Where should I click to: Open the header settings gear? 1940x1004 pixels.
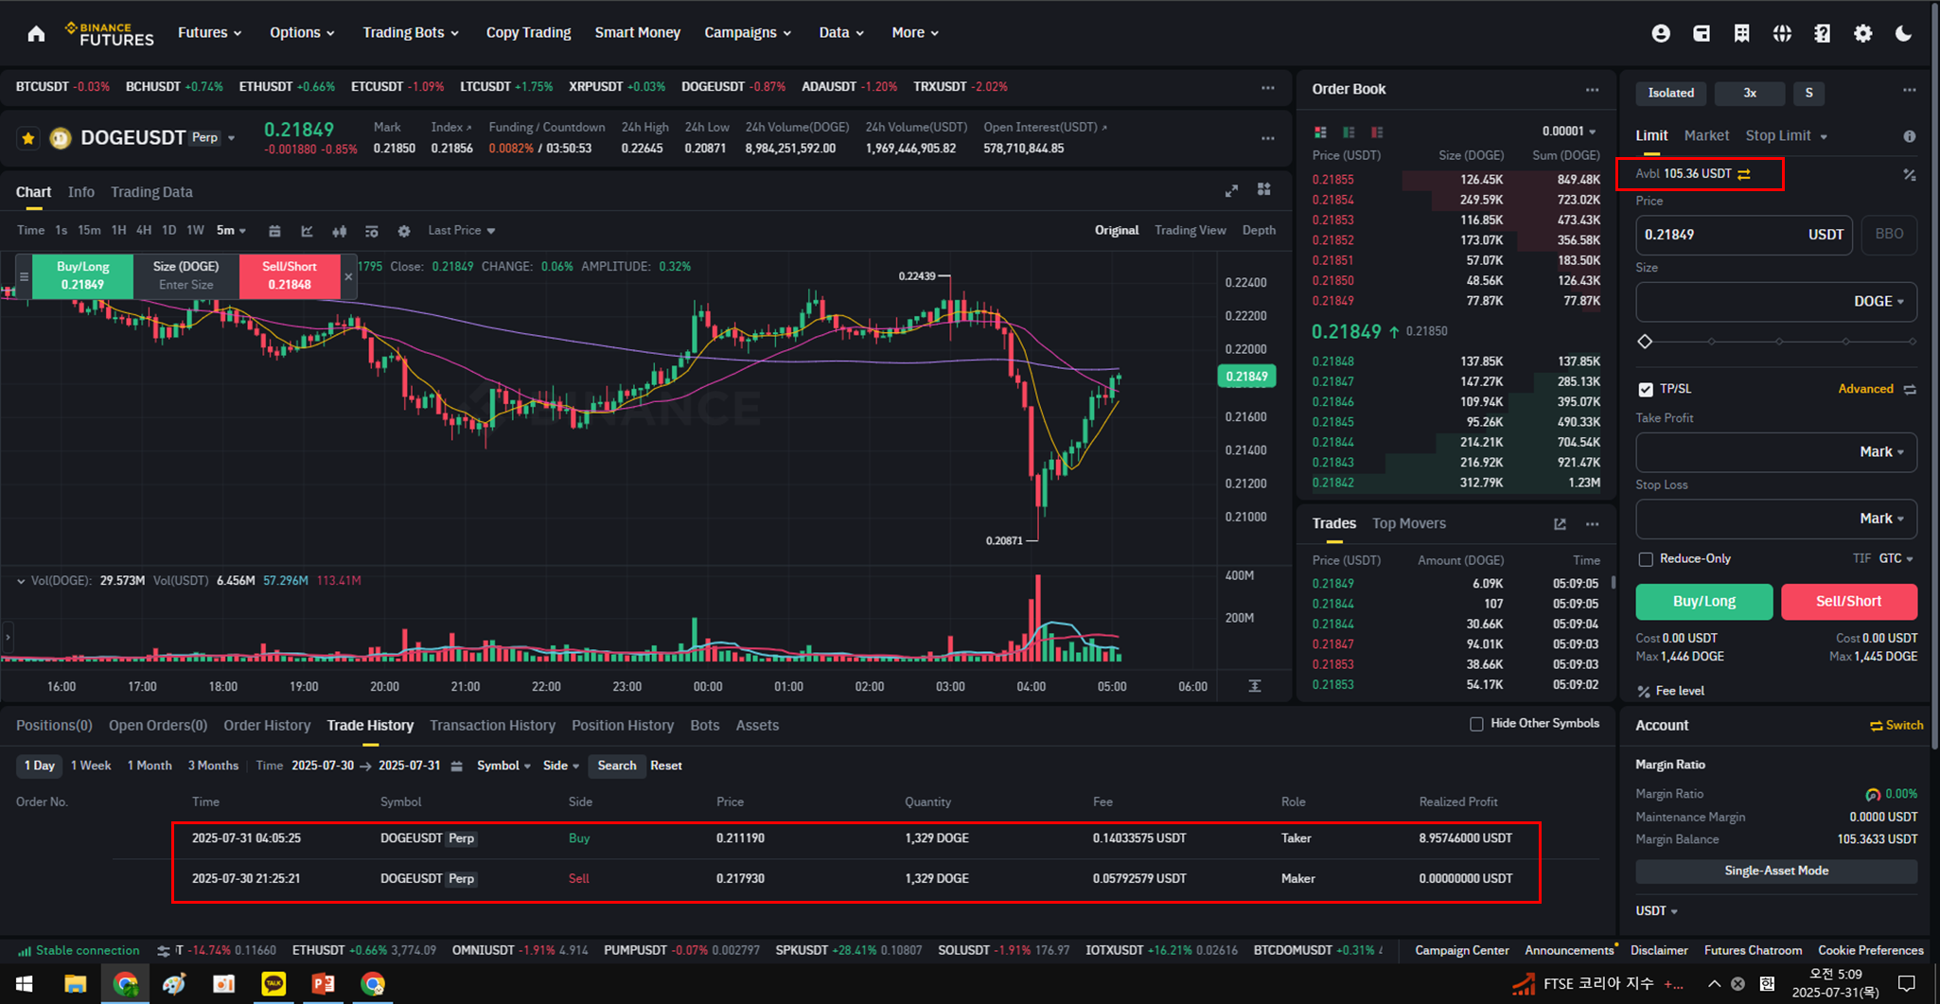point(1863,34)
